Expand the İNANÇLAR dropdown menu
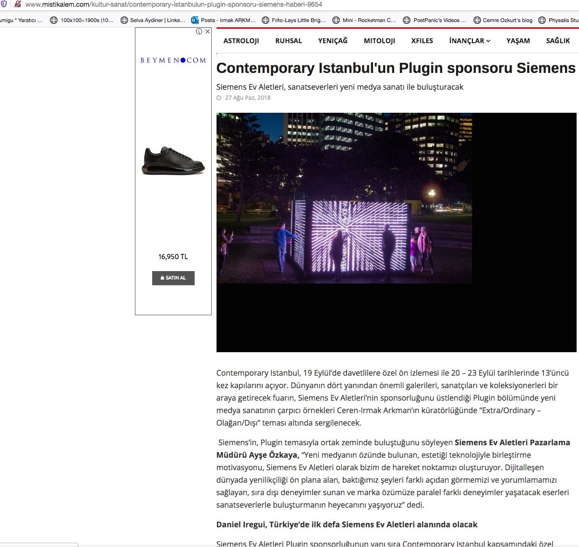This screenshot has width=579, height=547. tap(470, 41)
